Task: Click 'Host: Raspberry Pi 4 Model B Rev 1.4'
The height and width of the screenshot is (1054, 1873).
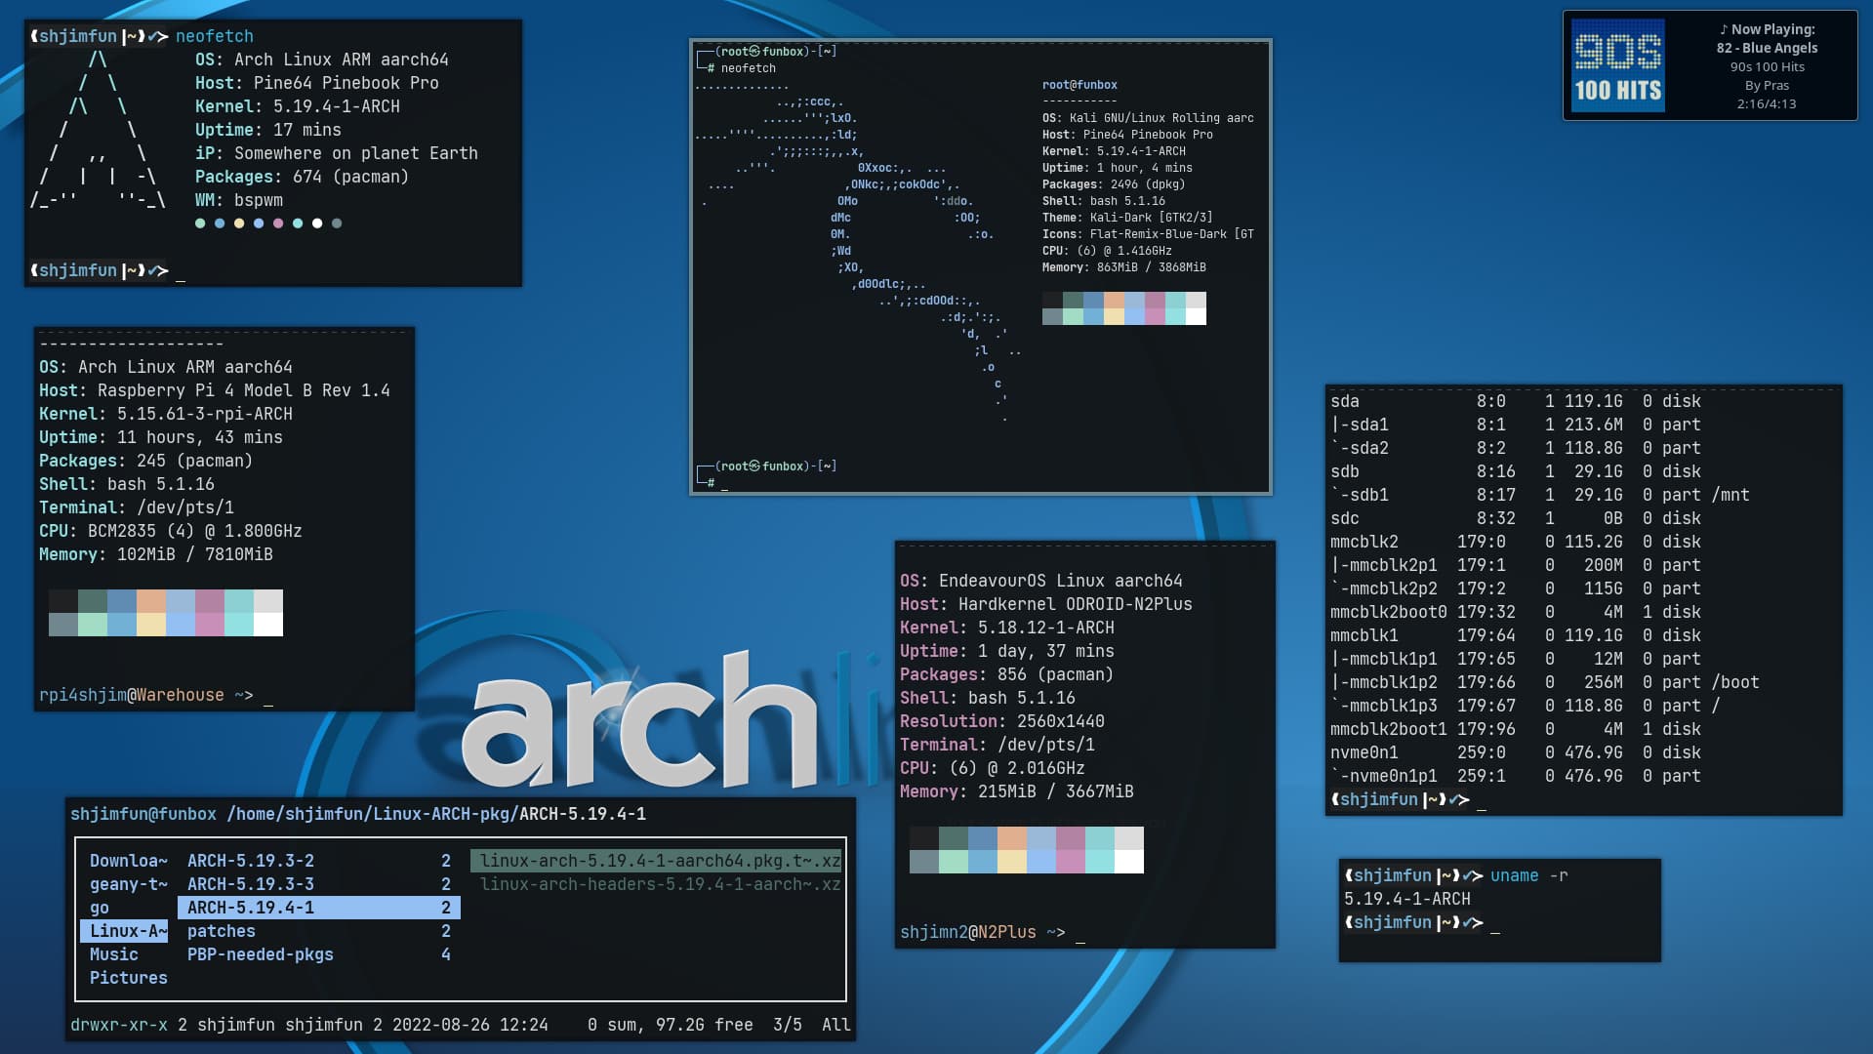Action: pyautogui.click(x=214, y=390)
